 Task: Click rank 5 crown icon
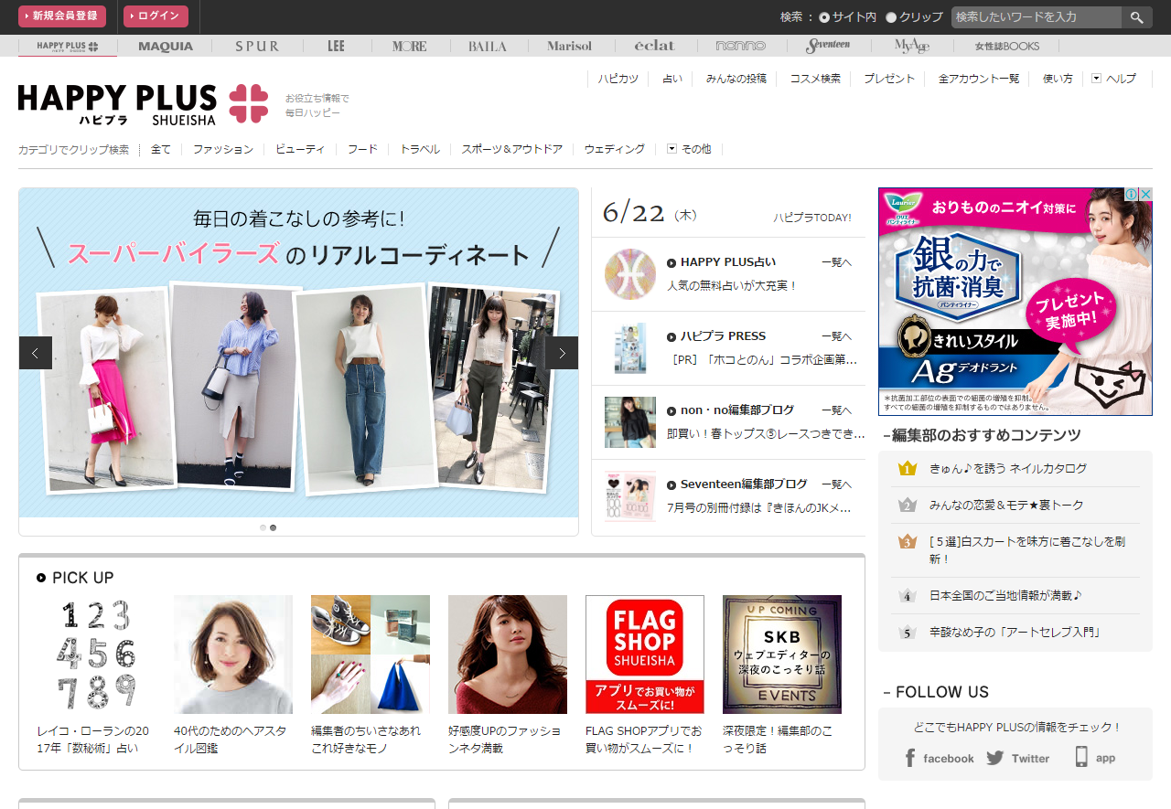coord(907,632)
